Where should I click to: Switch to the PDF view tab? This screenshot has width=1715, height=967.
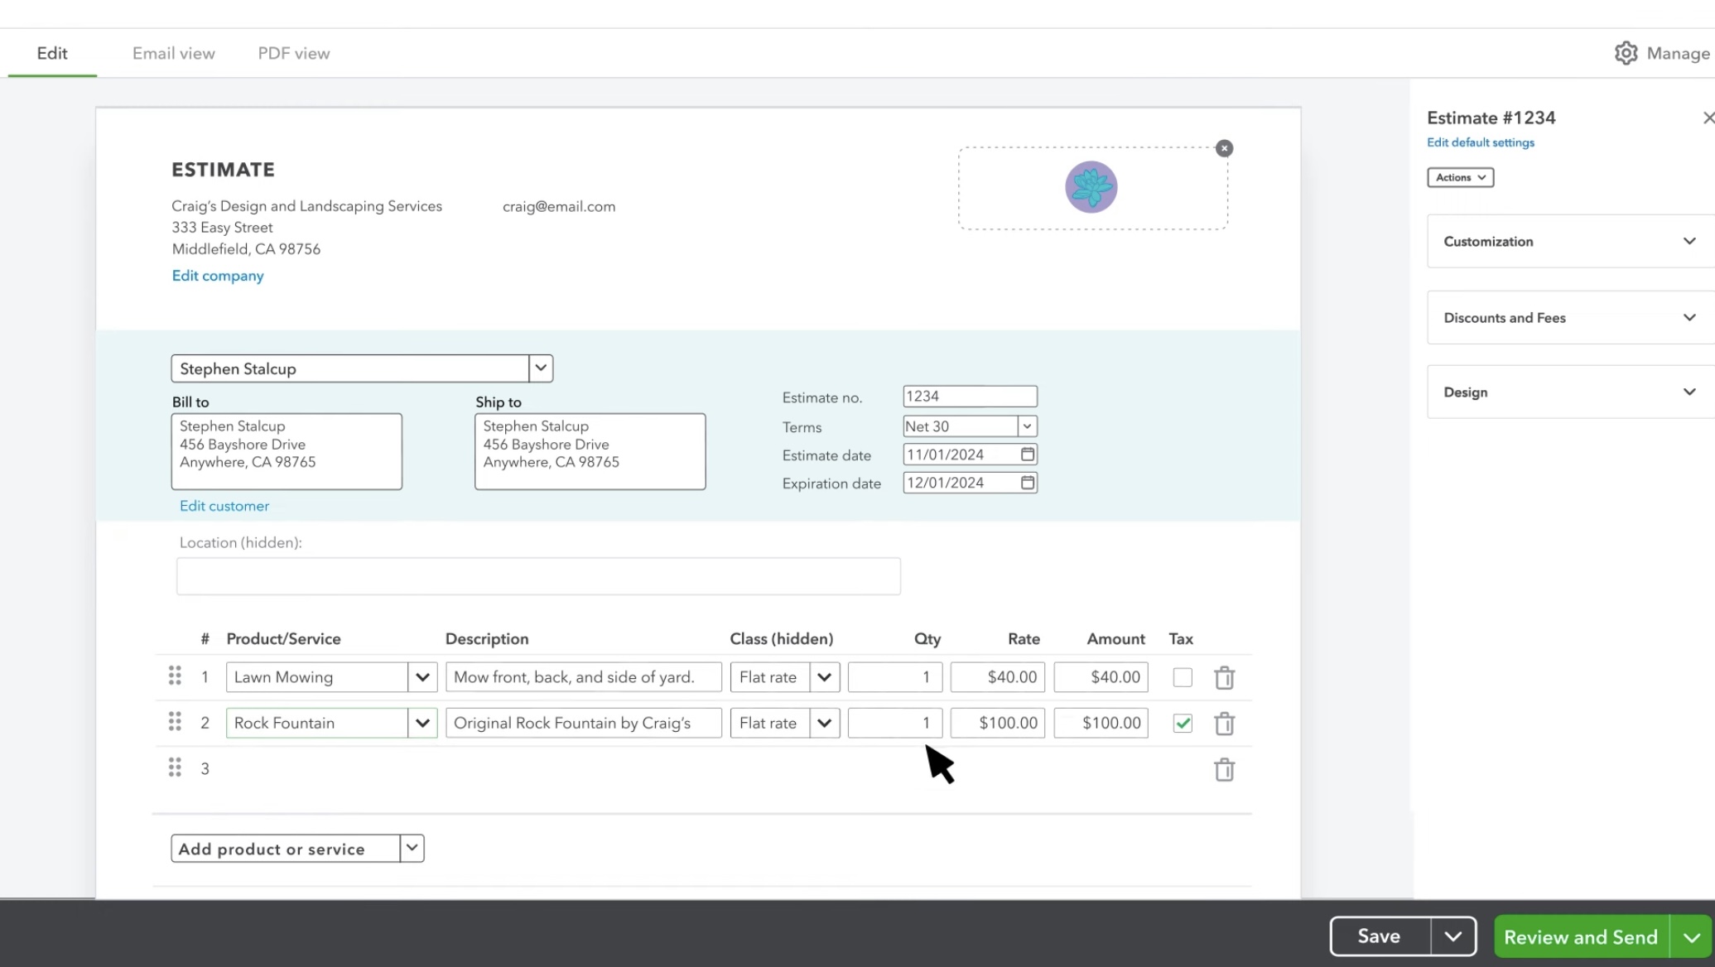click(293, 53)
